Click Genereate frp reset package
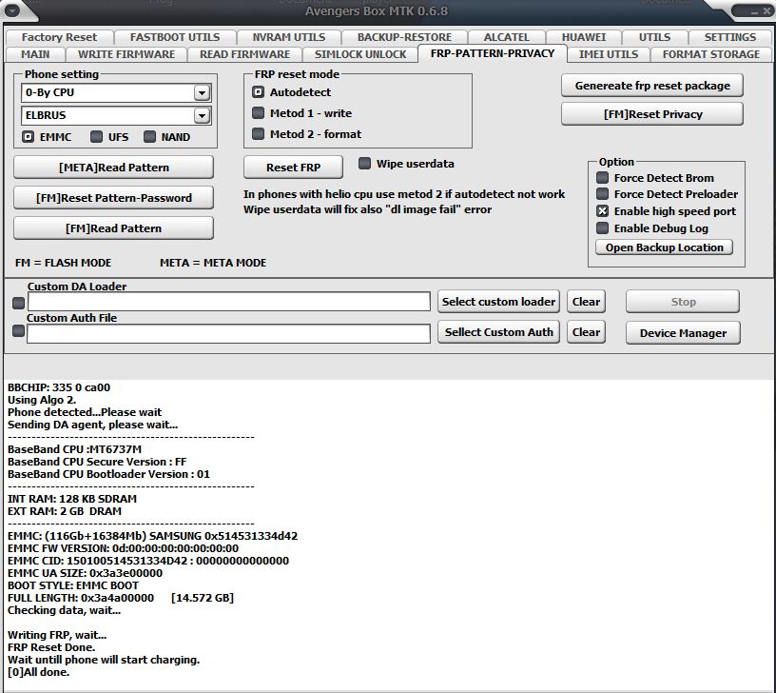 (x=652, y=86)
